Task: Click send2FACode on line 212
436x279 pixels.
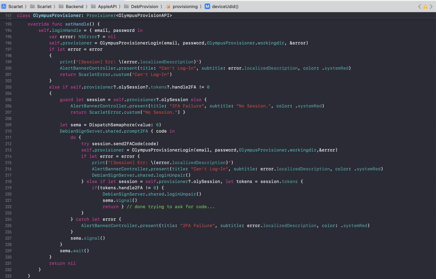Action: click(x=128, y=144)
